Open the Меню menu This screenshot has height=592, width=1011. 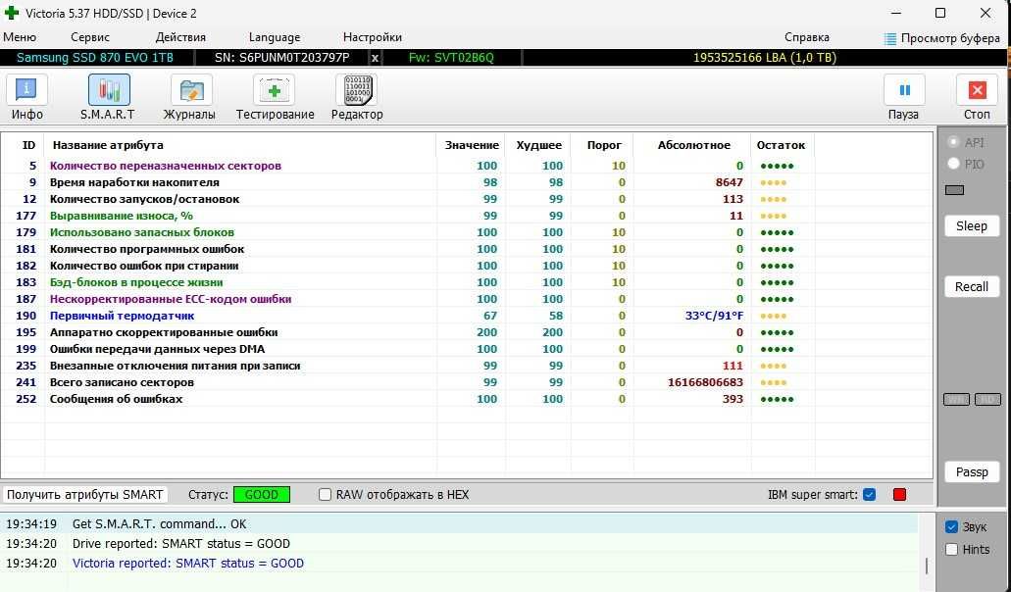pos(20,37)
